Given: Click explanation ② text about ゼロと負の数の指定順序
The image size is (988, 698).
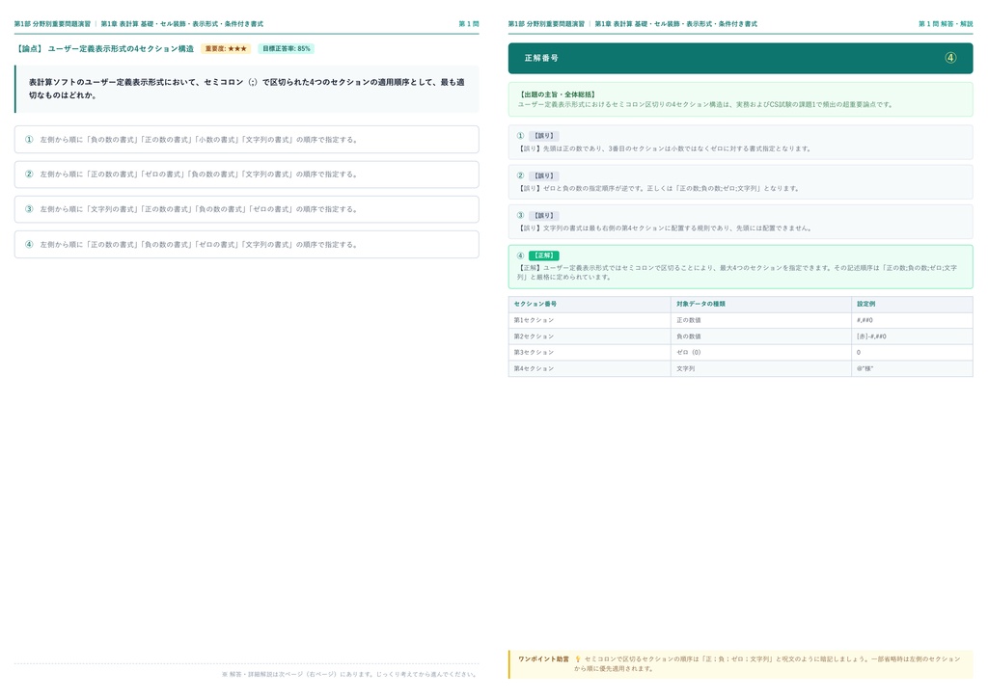Looking at the screenshot, I should tap(659, 188).
